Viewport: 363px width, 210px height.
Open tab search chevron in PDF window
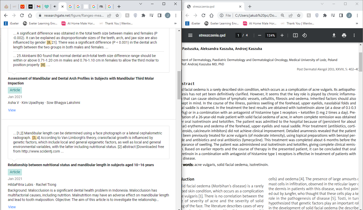pos(322,4)
